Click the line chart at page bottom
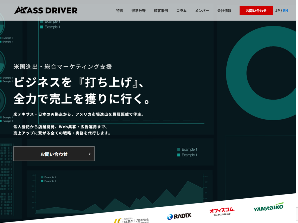Viewport: 298px width, 223px height. (x=119, y=195)
